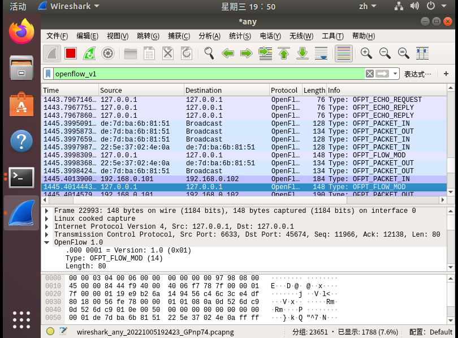The image size is (458, 338).
Task: Open the 文件(F) menu
Action: (57, 36)
